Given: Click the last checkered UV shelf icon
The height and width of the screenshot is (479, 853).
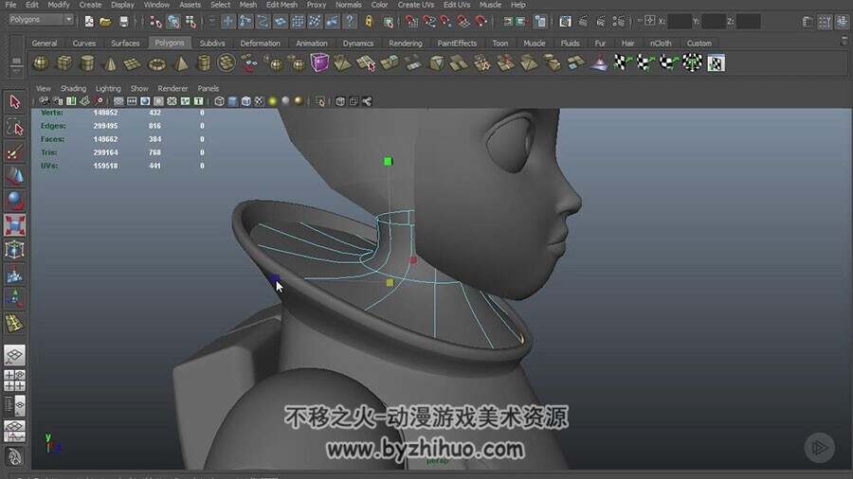Looking at the screenshot, I should [x=716, y=63].
